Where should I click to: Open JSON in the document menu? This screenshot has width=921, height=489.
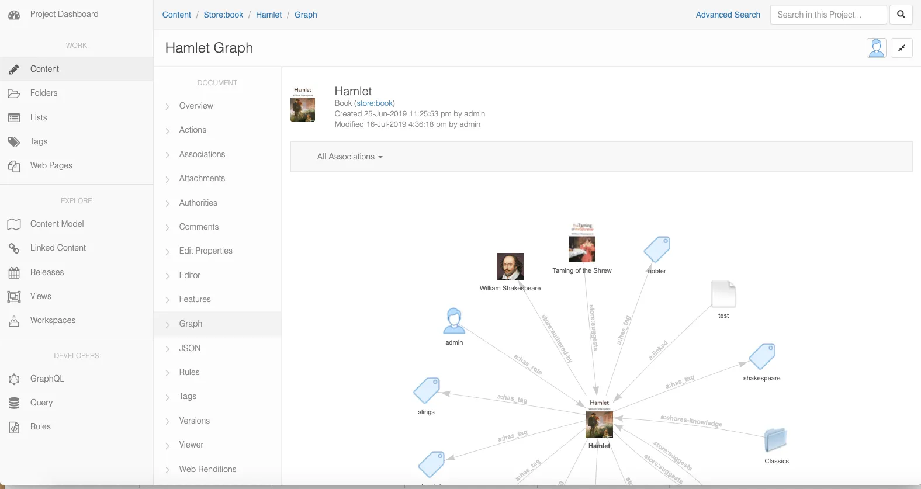tap(189, 348)
